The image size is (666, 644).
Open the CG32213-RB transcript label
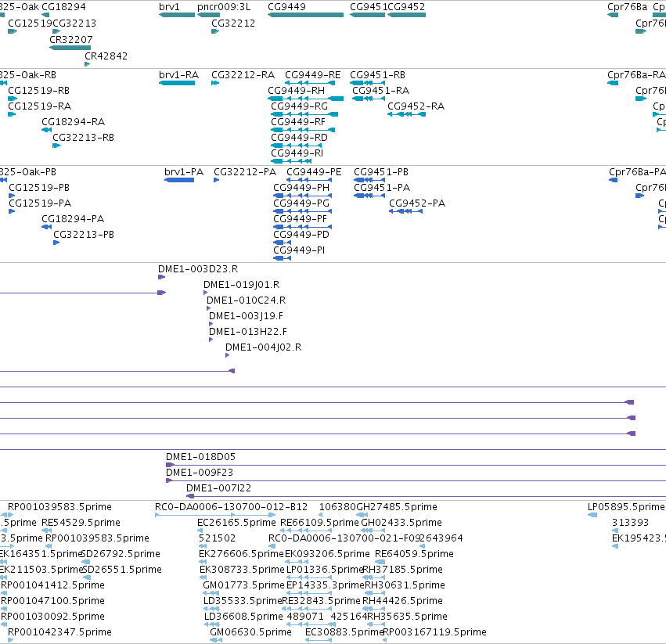[83, 138]
